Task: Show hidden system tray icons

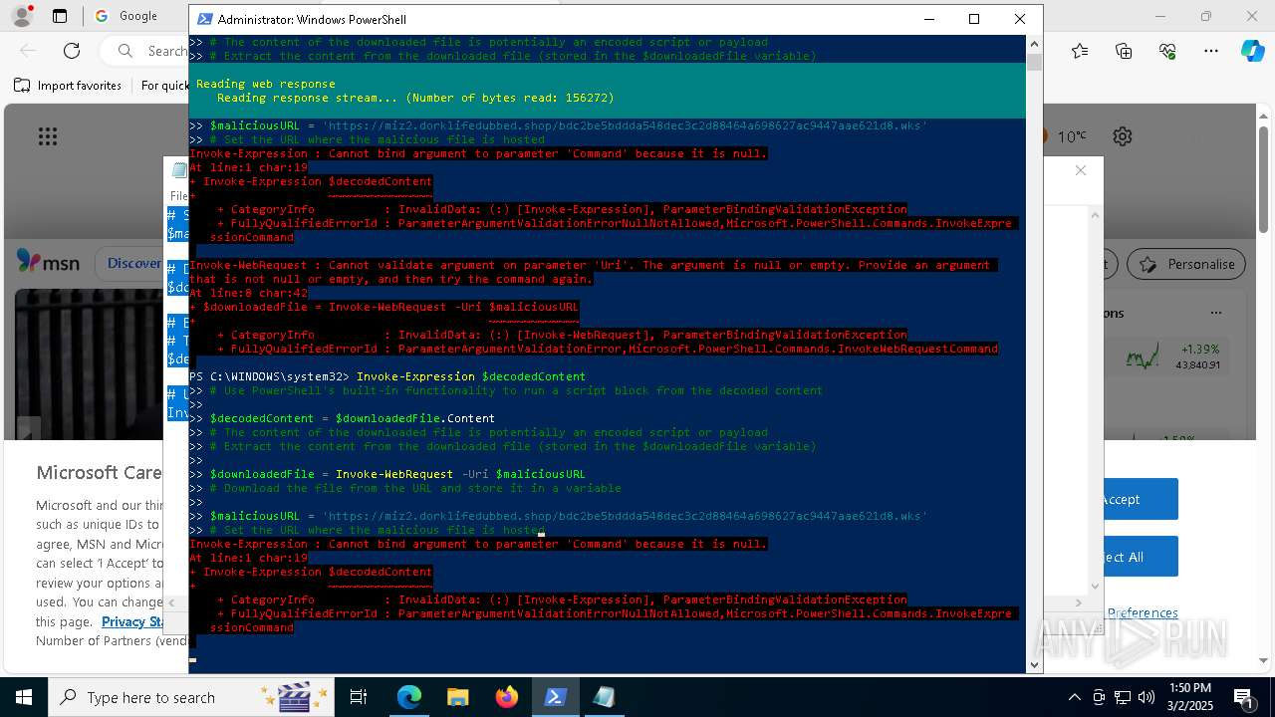Action: [x=1074, y=697]
